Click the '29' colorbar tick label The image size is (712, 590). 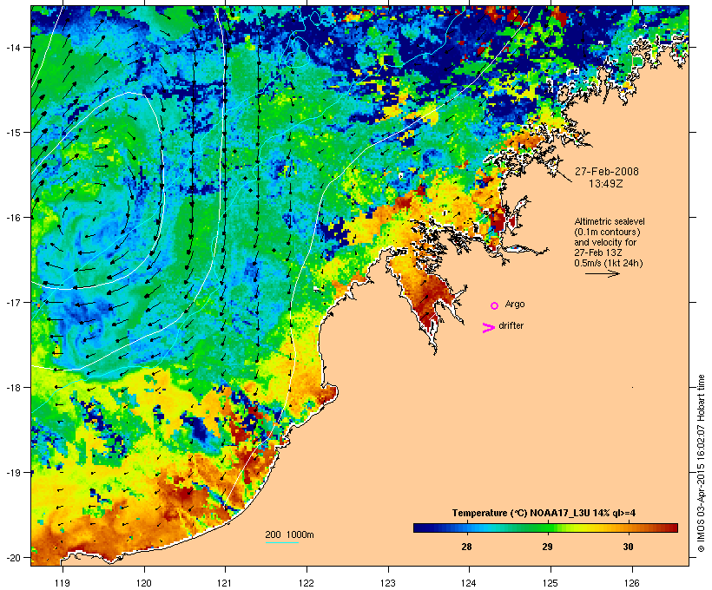[547, 547]
